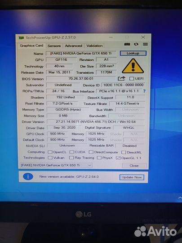Click the Subvendor value Undefined
Viewport: 182px width, 243px height.
pyautogui.click(x=63, y=85)
